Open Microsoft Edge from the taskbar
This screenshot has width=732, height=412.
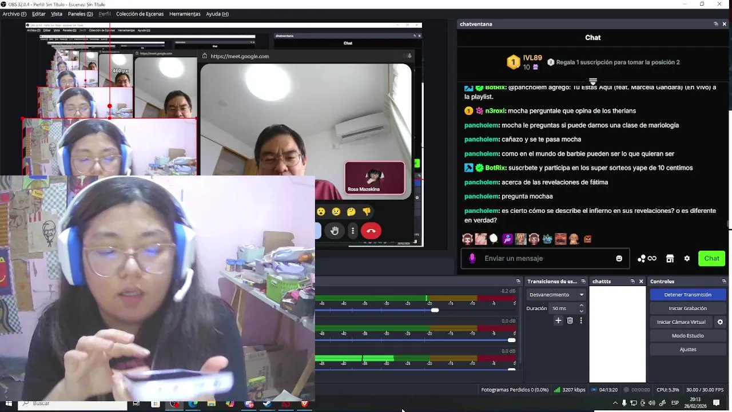tap(193, 403)
